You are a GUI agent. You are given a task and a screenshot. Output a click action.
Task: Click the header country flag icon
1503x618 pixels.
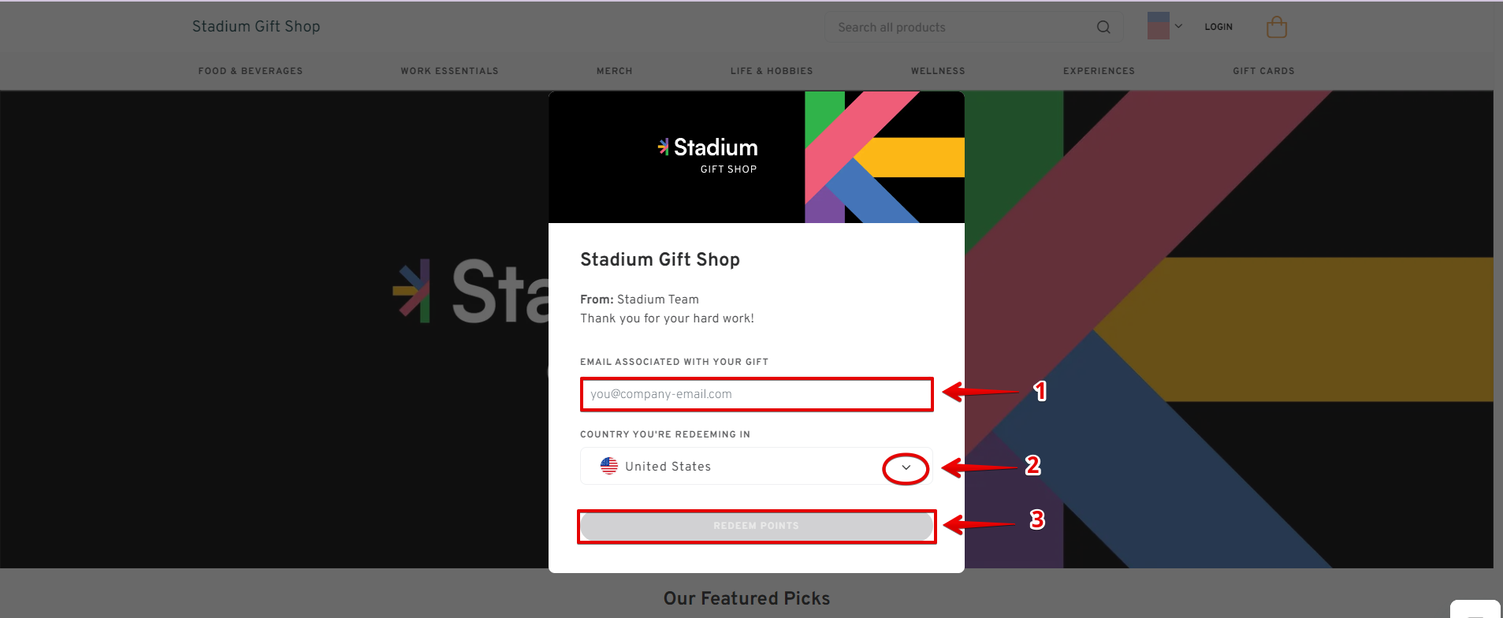[1158, 26]
